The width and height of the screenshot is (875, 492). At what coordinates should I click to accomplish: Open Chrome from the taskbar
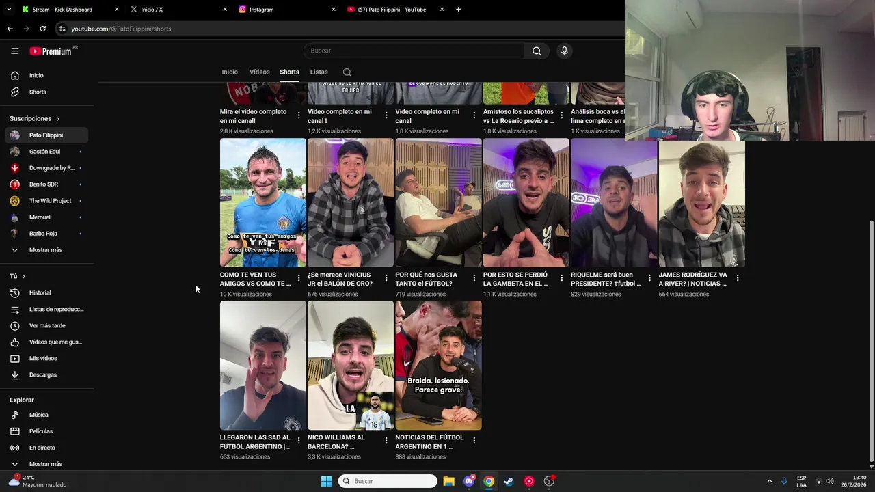(x=489, y=481)
